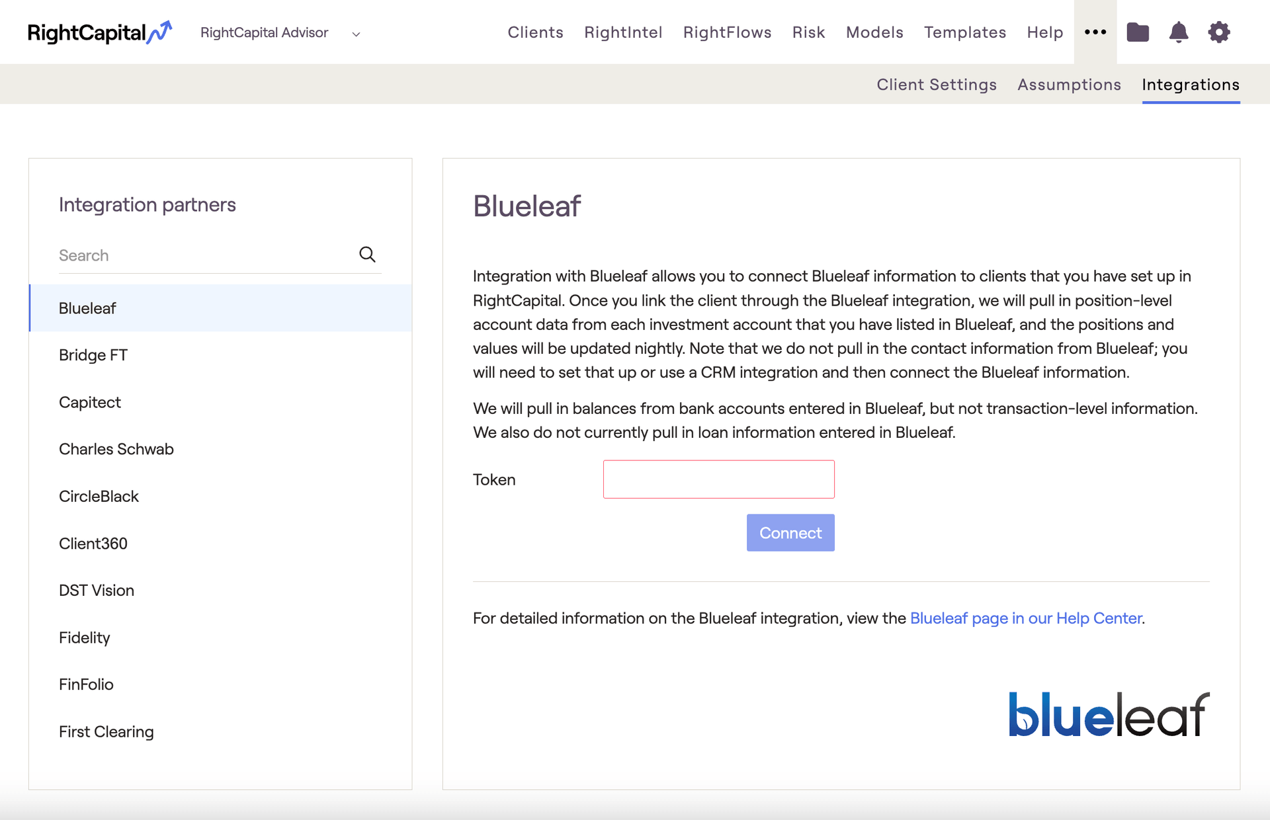Screen dimensions: 1270x820
Task: Select FinFolio in the partner list
Action: (x=220, y=684)
